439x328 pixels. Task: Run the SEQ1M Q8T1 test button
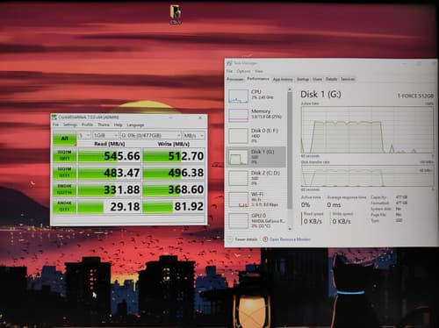(x=64, y=155)
